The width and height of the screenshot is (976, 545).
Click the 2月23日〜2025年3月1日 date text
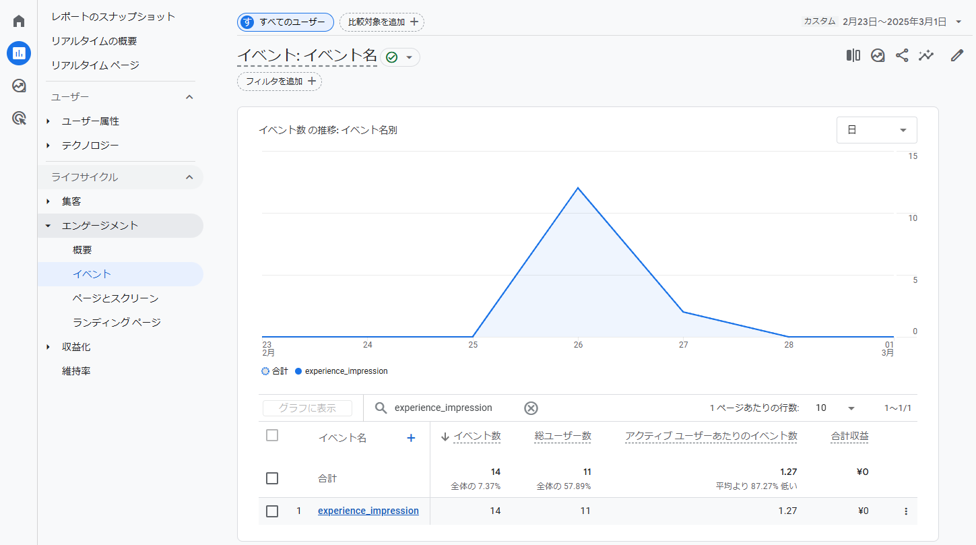894,22
